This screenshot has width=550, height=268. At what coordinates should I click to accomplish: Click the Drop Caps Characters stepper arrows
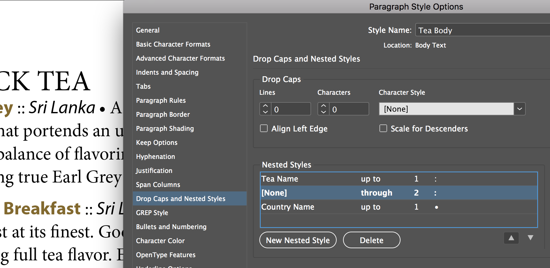click(324, 109)
